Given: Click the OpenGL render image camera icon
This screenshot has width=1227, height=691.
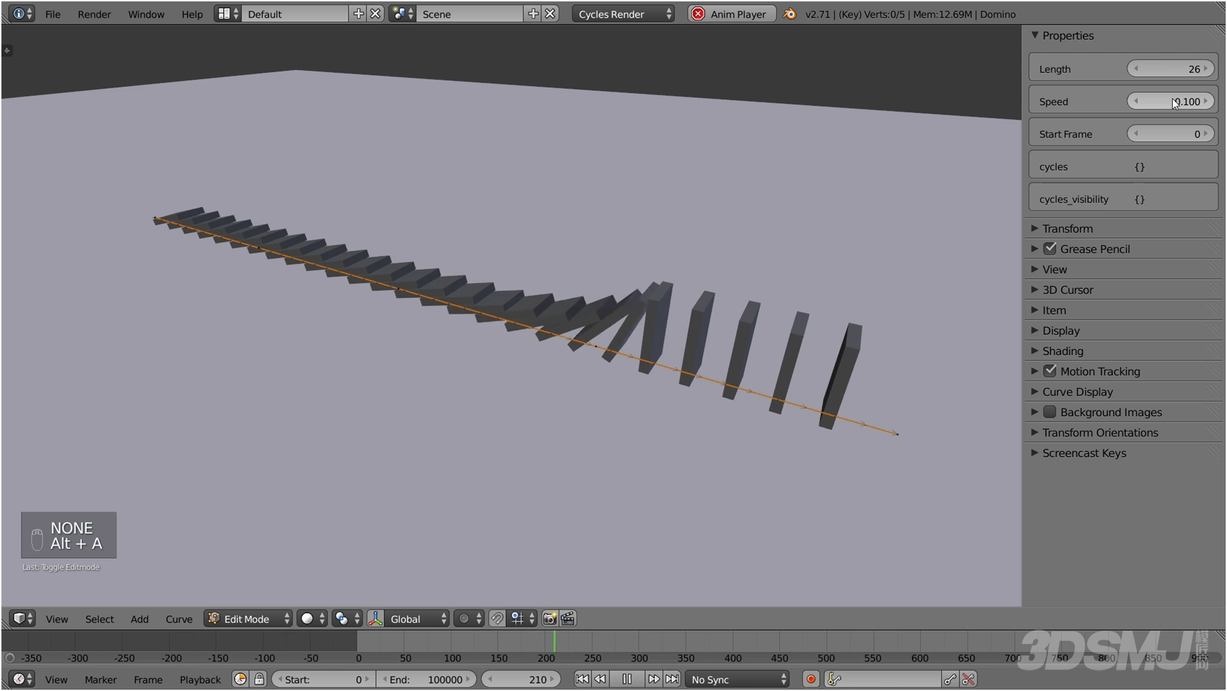Looking at the screenshot, I should point(549,618).
